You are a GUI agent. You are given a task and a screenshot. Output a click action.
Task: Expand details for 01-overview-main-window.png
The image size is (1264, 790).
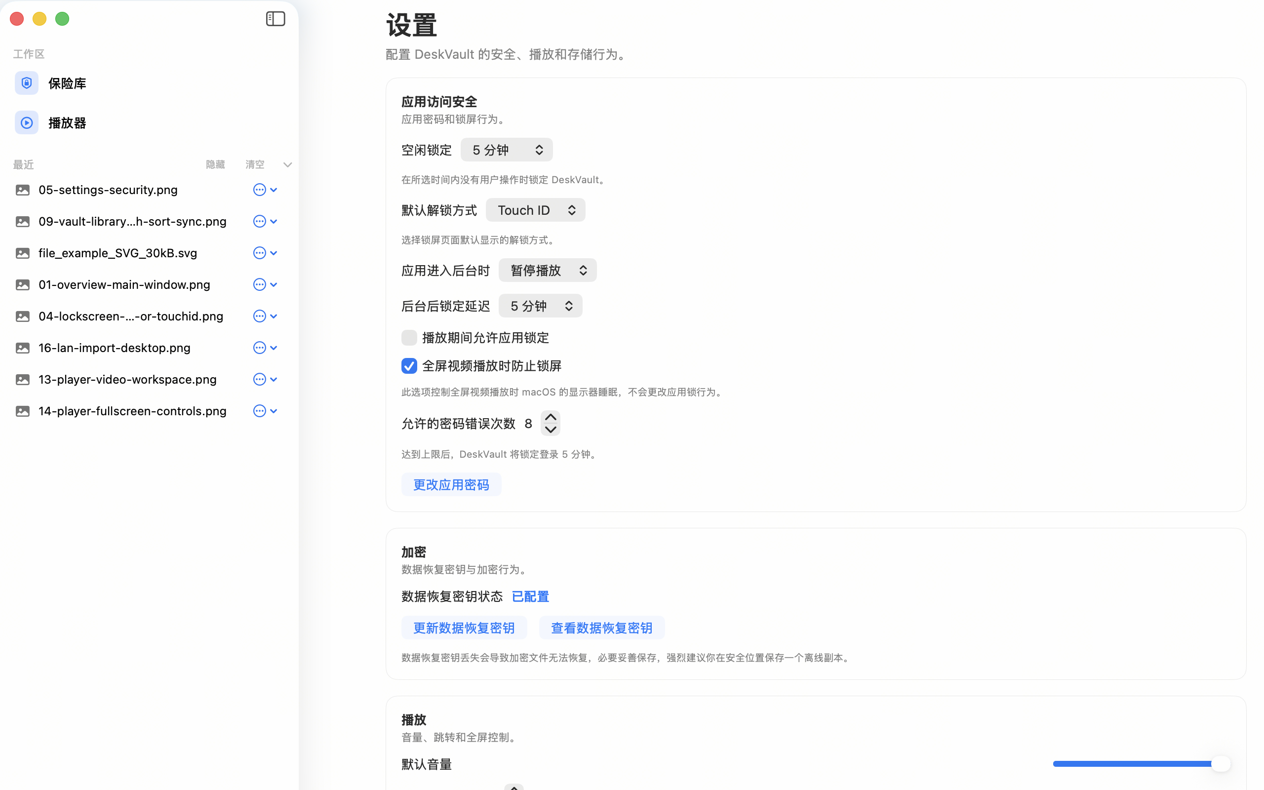[274, 284]
